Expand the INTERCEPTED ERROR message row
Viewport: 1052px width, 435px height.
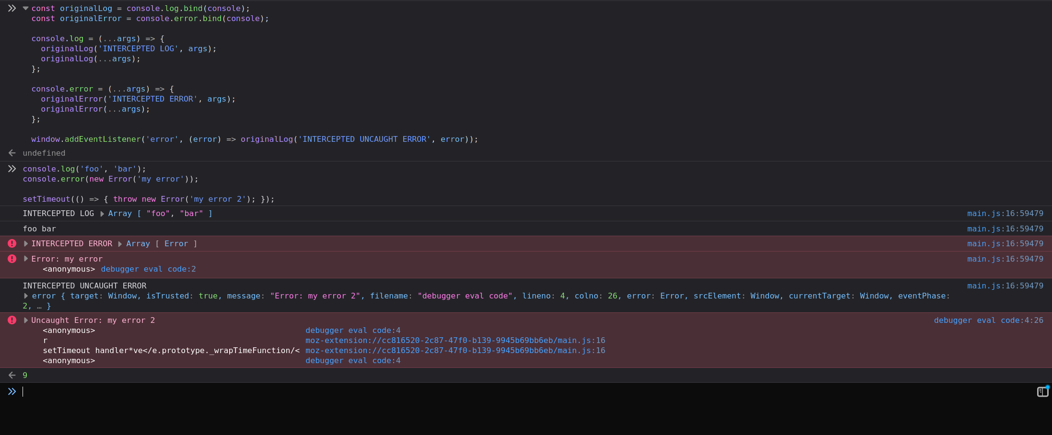tap(25, 244)
